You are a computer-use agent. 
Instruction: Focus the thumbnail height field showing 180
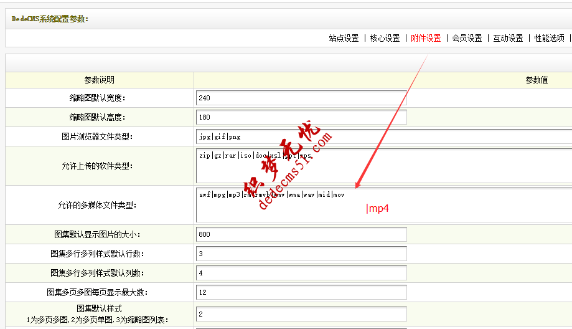tap(301, 117)
